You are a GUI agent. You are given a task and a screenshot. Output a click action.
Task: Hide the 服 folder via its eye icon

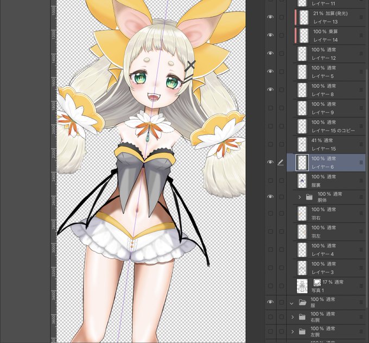pyautogui.click(x=270, y=302)
